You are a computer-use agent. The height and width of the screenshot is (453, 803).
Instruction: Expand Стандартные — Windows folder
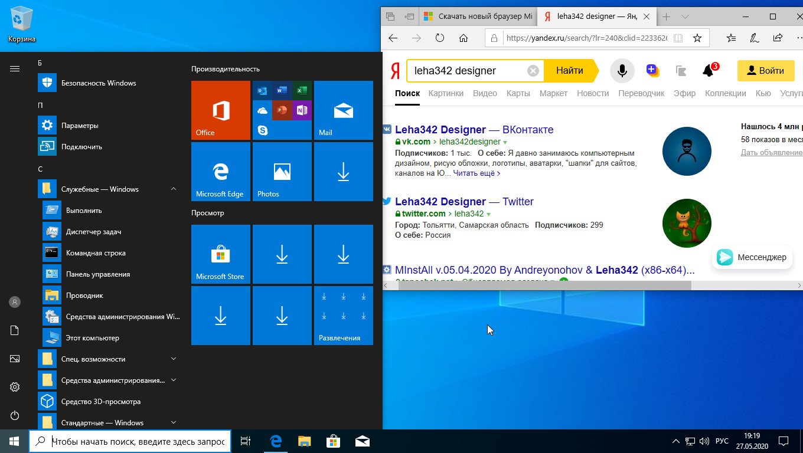tap(174, 423)
